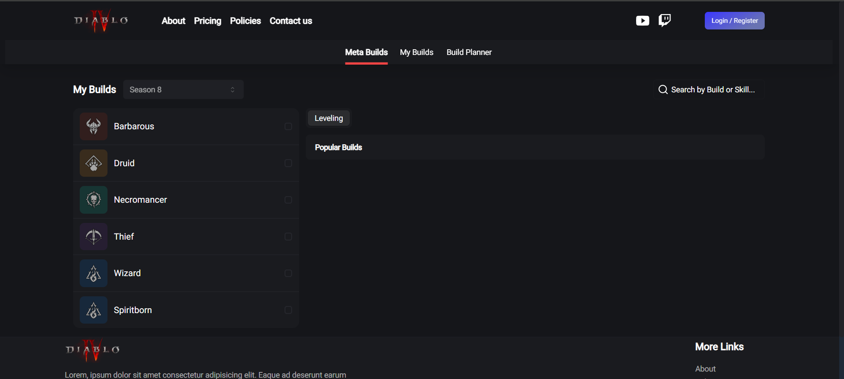
Task: Click the Necromancer class skull icon
Action: point(93,200)
